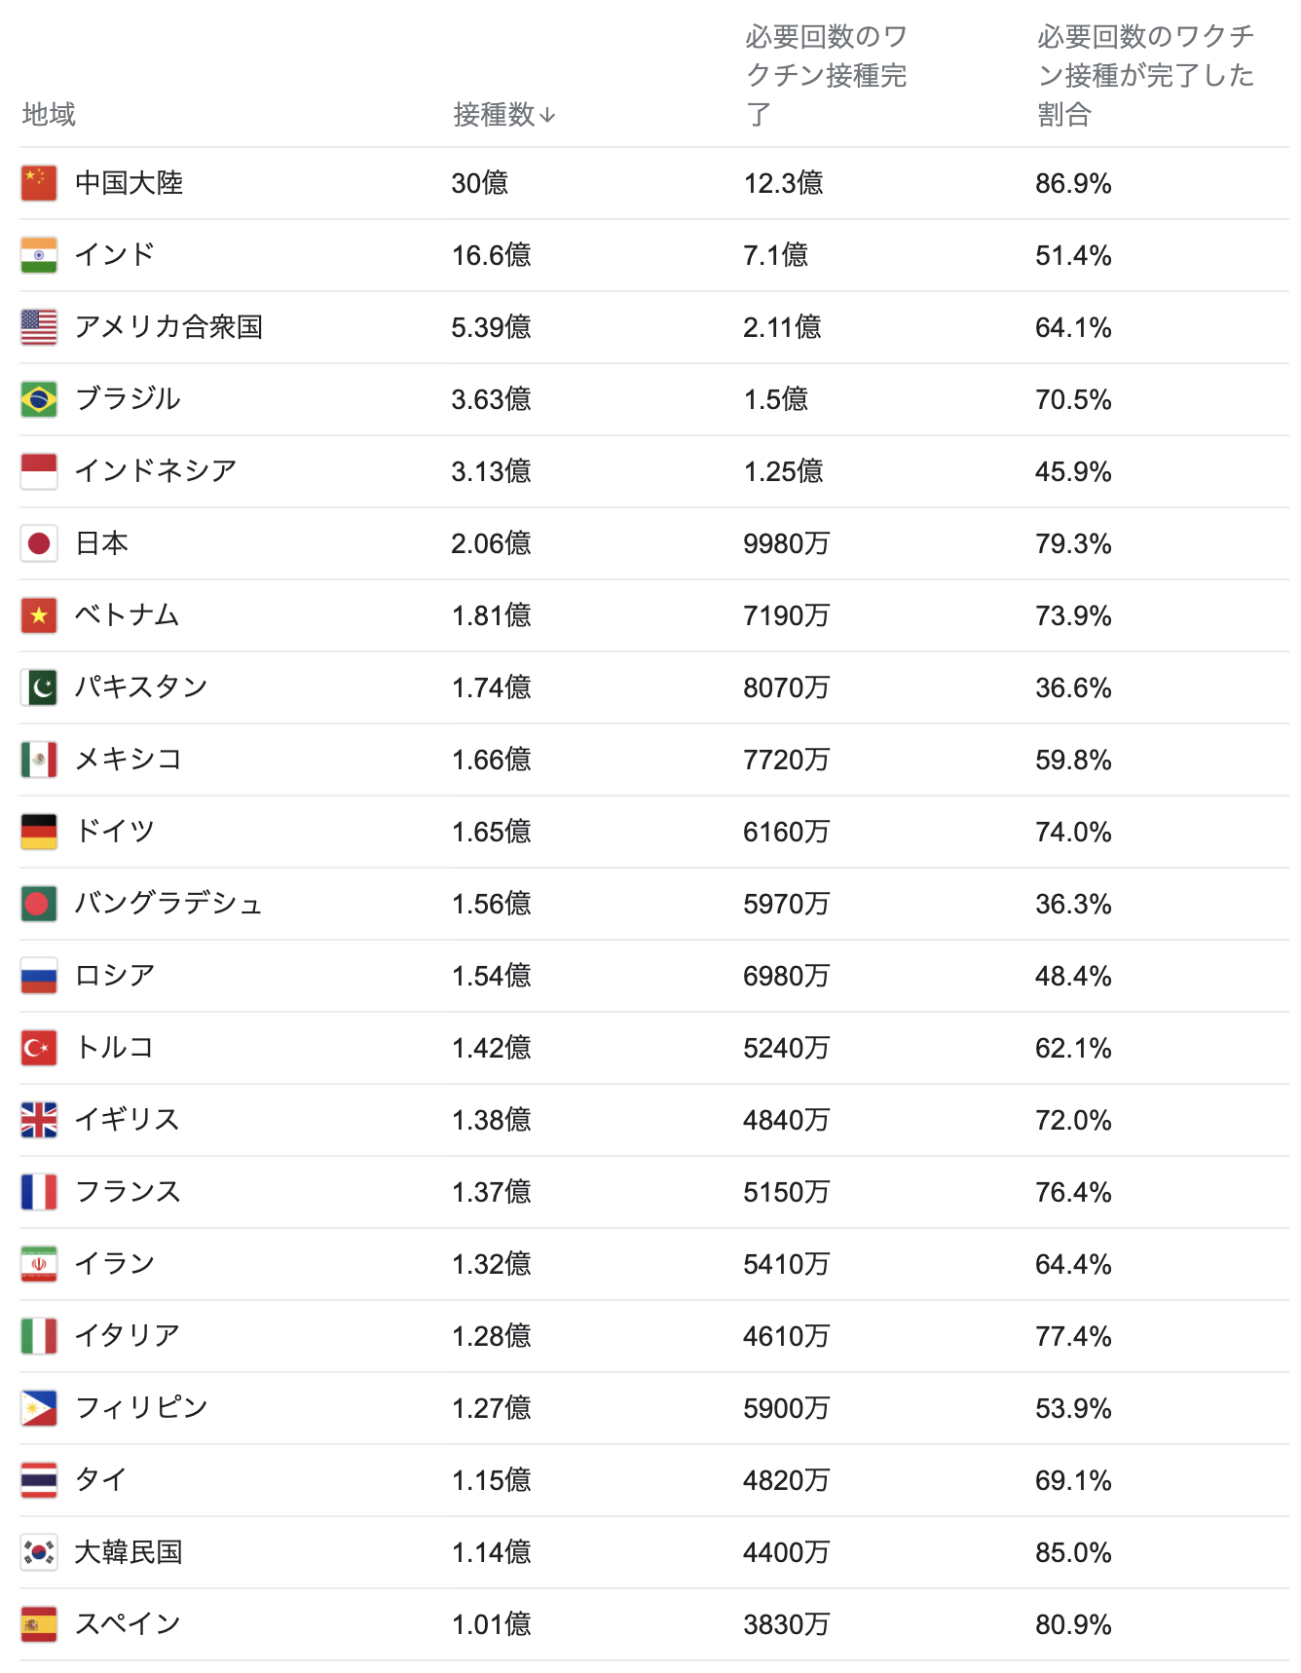The image size is (1301, 1673).
Task: Click the India flag icon
Action: [x=39, y=255]
